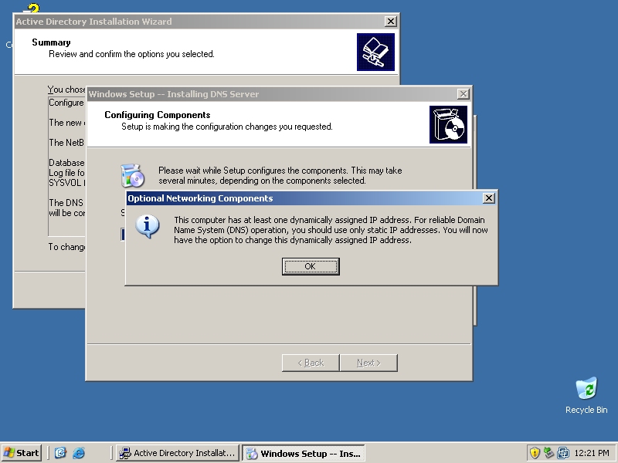Click the network connection tray icon
The height and width of the screenshot is (463, 618).
(563, 453)
